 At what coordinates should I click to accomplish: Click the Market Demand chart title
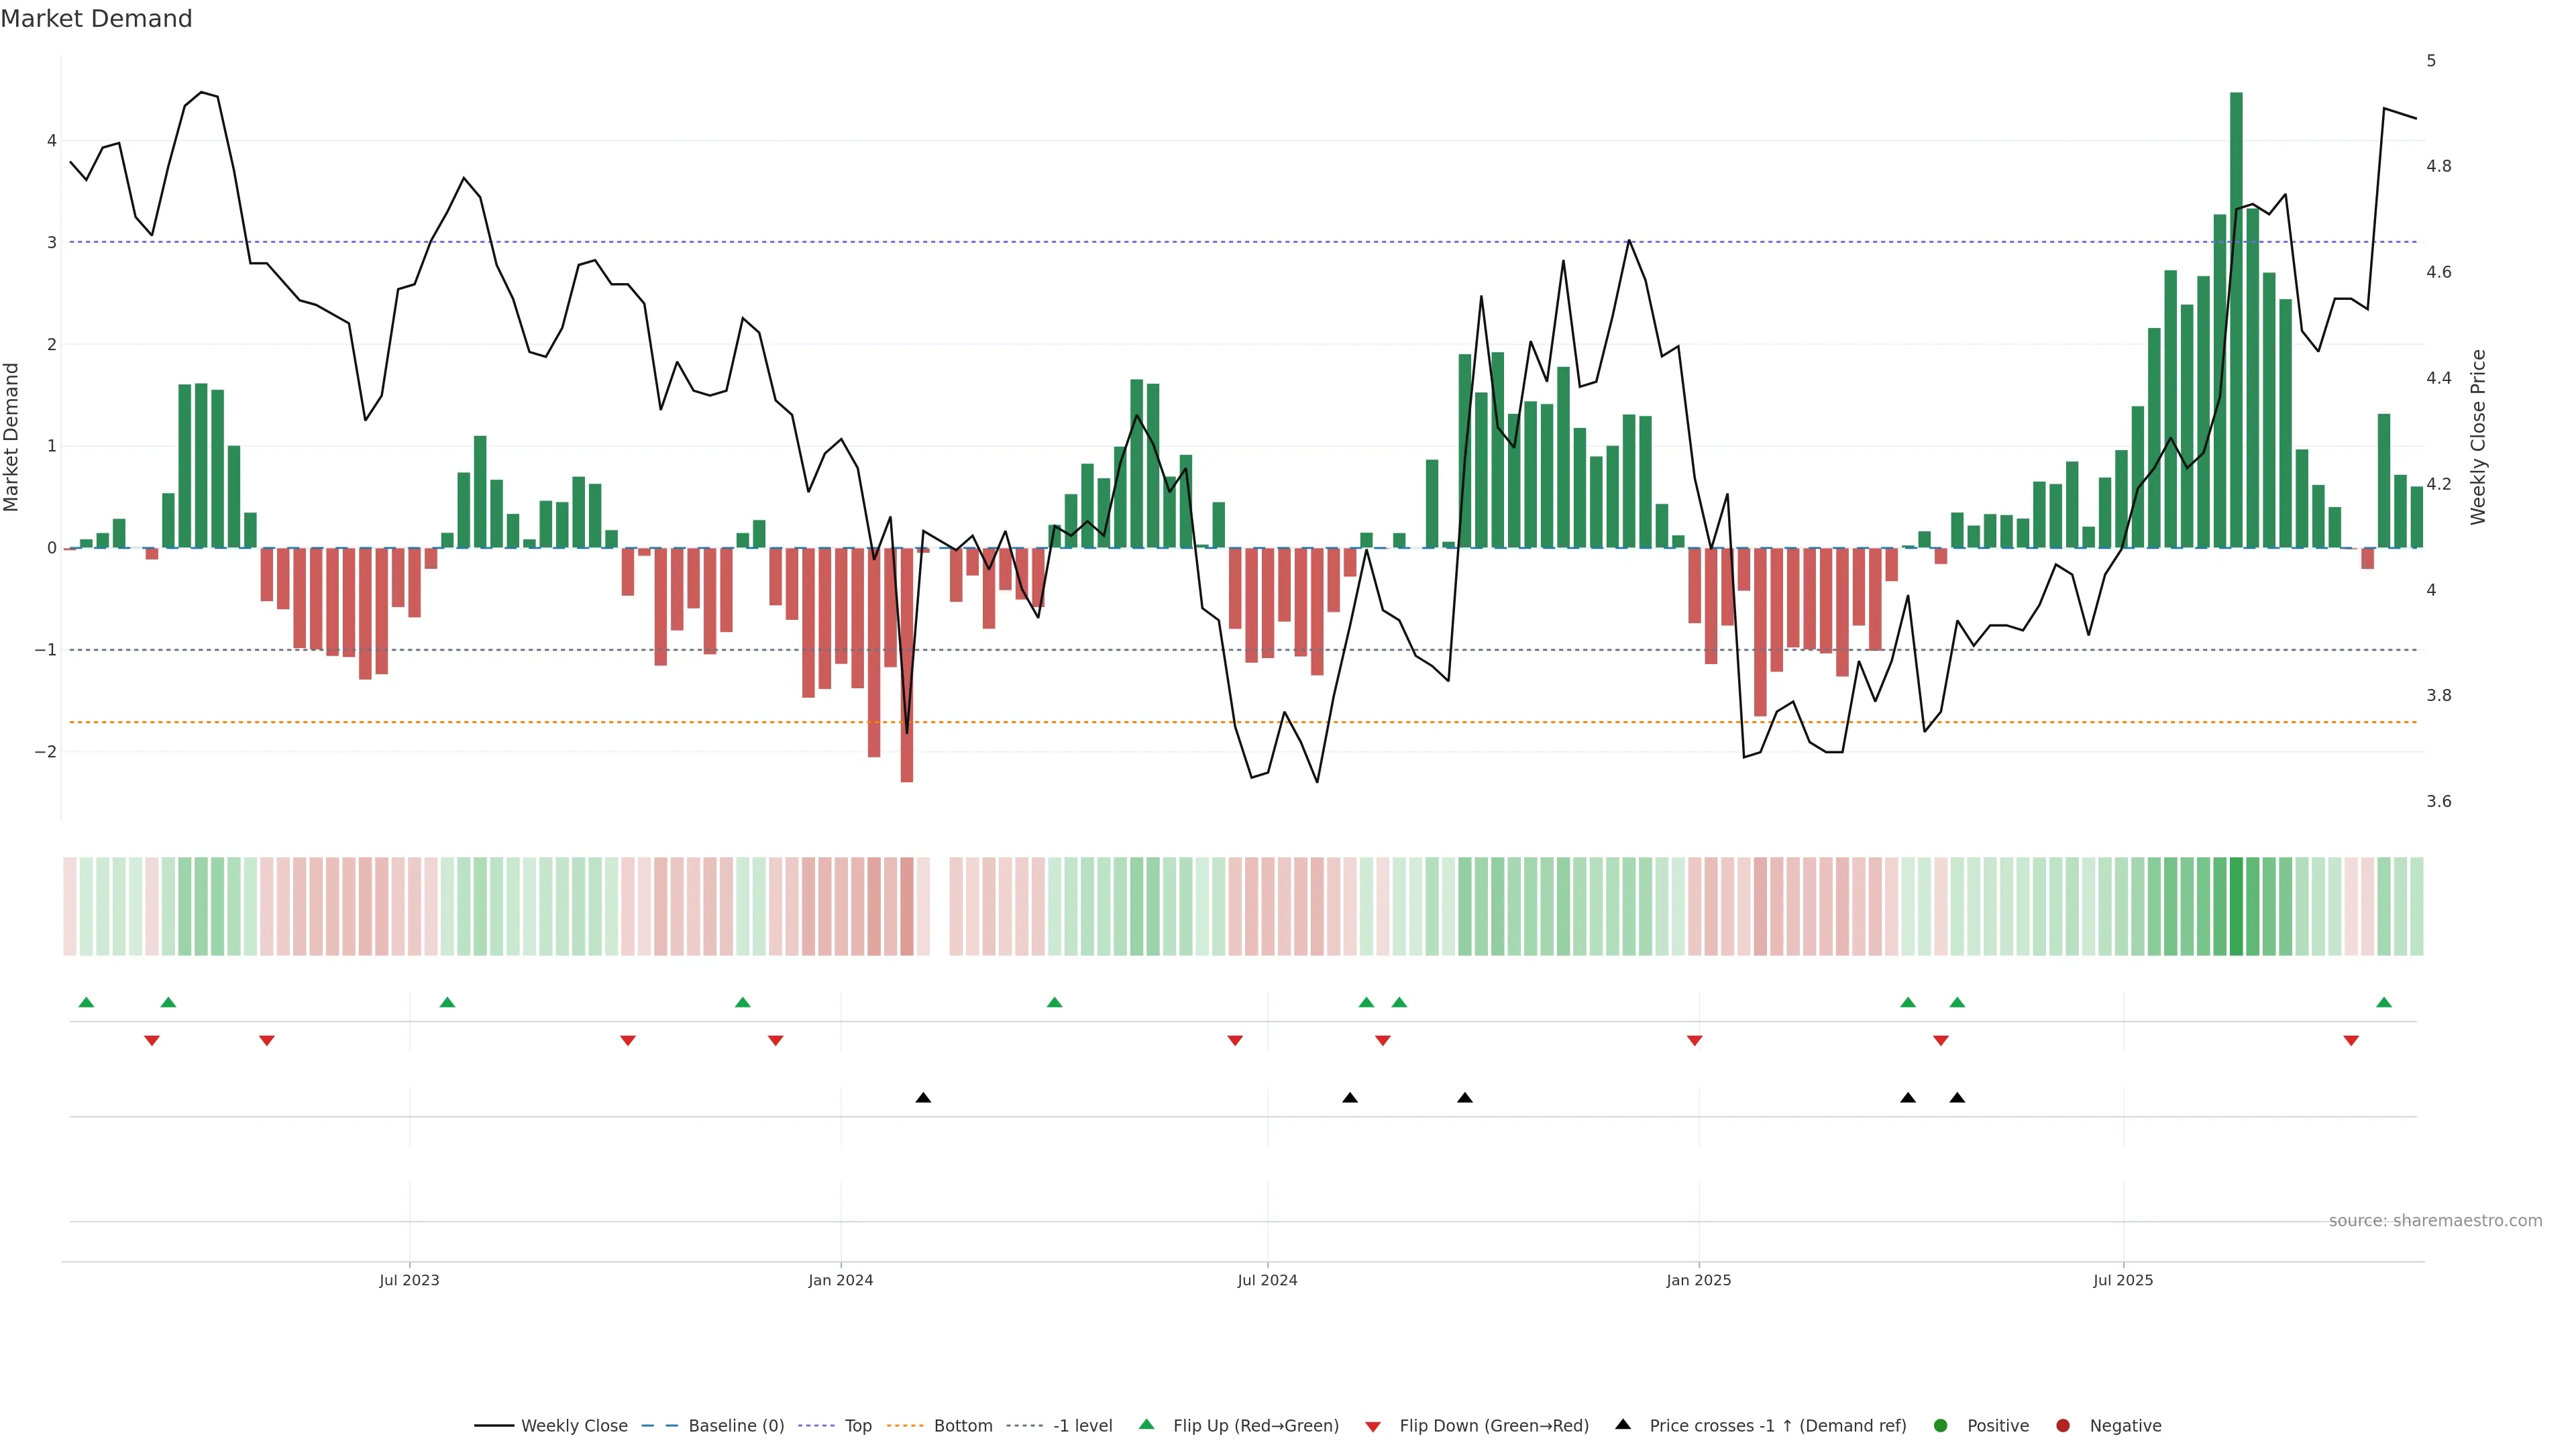click(97, 19)
